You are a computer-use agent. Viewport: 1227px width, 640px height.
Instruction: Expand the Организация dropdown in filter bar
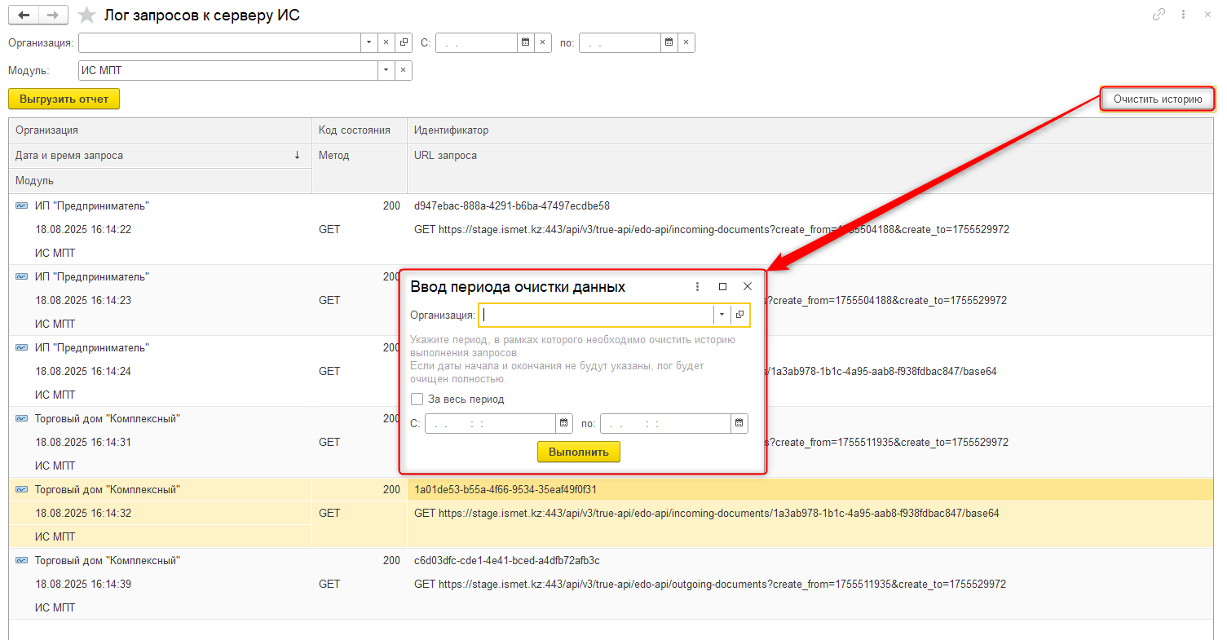368,42
